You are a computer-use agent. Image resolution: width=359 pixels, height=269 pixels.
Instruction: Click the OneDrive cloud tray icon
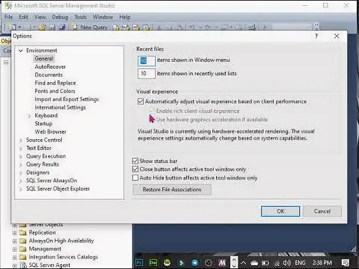coord(254,263)
